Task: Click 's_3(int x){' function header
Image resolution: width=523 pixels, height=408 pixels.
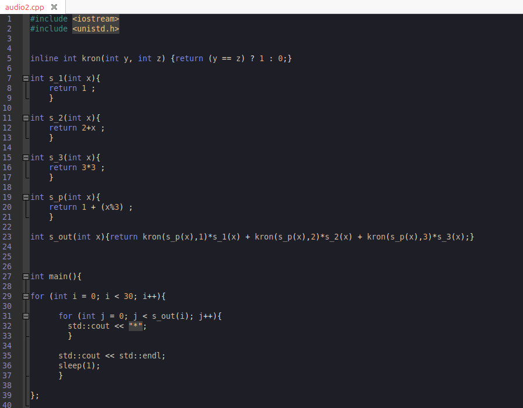Action: 75,158
